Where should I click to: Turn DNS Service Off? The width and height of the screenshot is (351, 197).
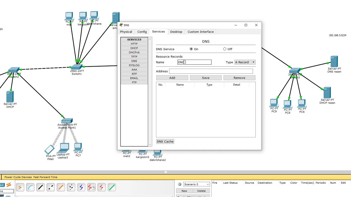225,49
